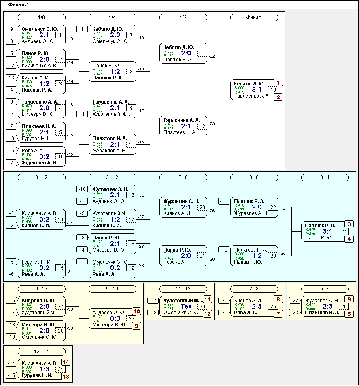
Task: Click dashed match number 30 next to Tex
Action: tap(202, 307)
